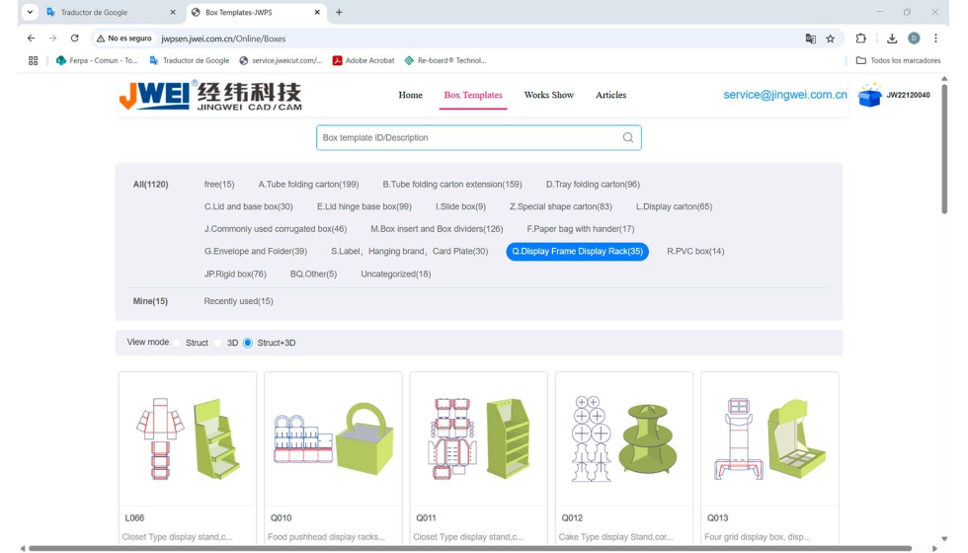Image resolution: width=968 pixels, height=553 pixels.
Task: Select the 3D view mode
Action: (217, 343)
